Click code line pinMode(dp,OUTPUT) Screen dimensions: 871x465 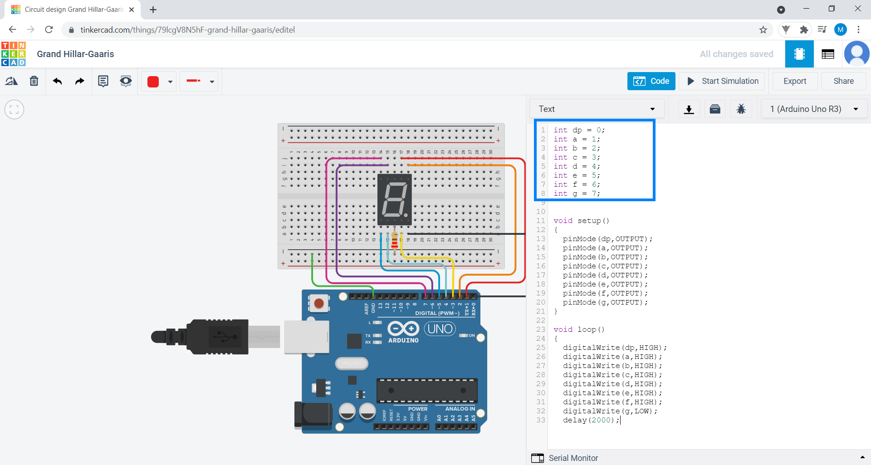pos(607,239)
